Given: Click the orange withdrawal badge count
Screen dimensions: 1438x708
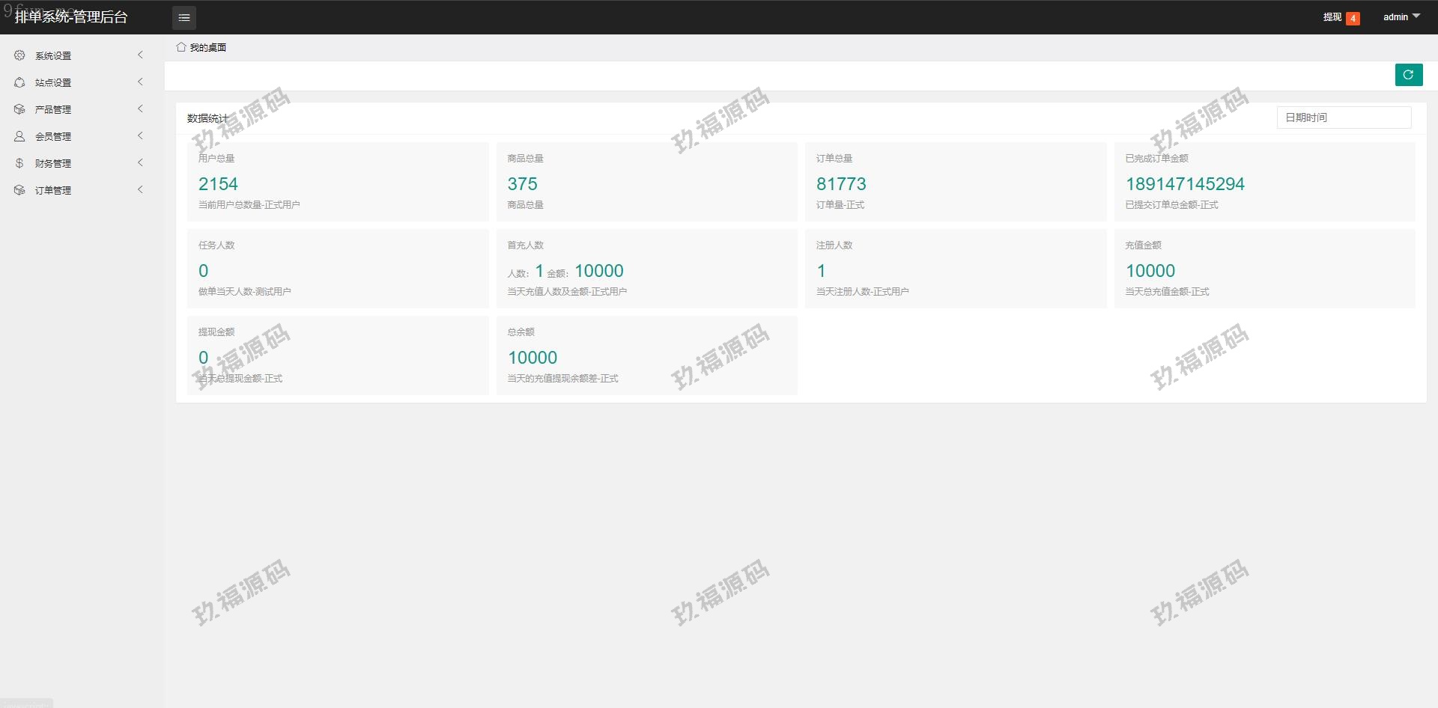Looking at the screenshot, I should click(x=1353, y=19).
